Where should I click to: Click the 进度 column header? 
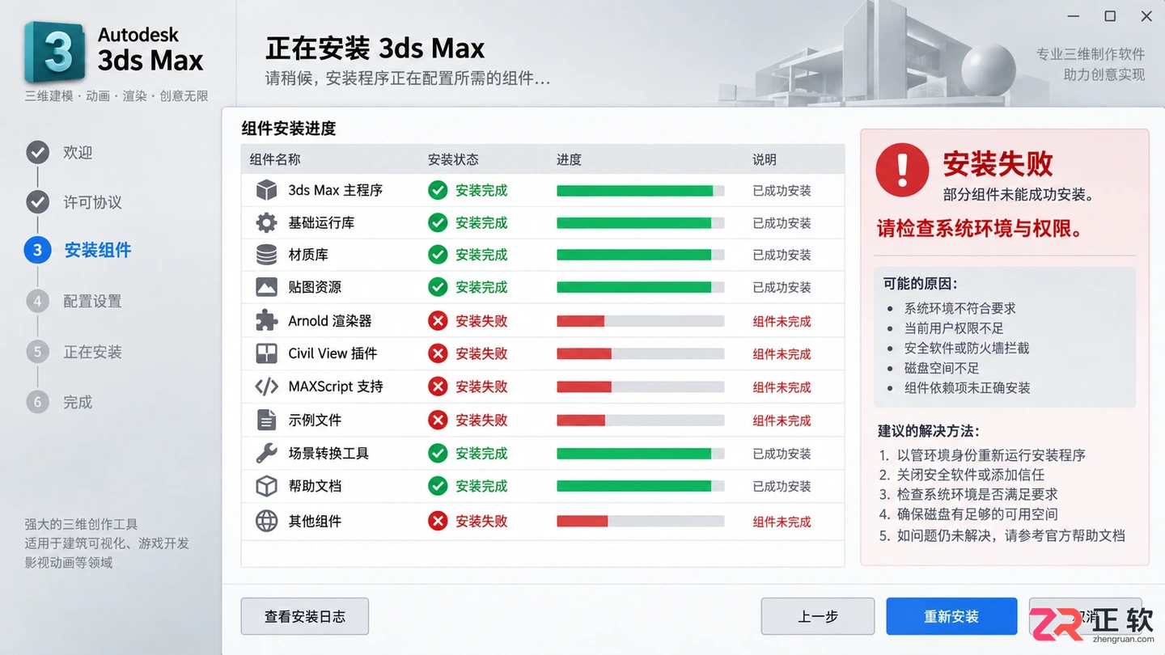(569, 159)
